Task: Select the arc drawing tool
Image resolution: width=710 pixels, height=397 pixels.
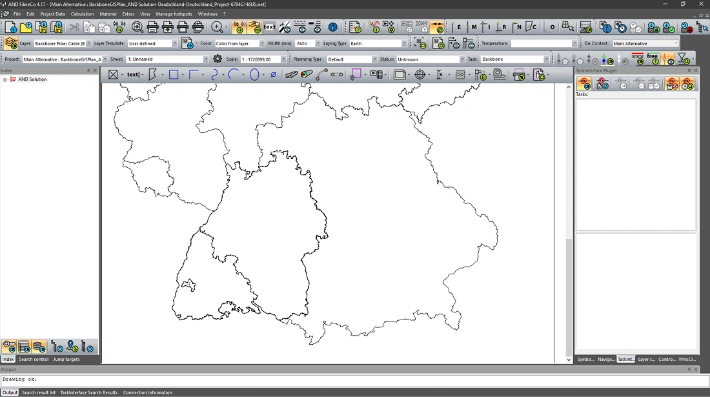Action: tap(234, 75)
